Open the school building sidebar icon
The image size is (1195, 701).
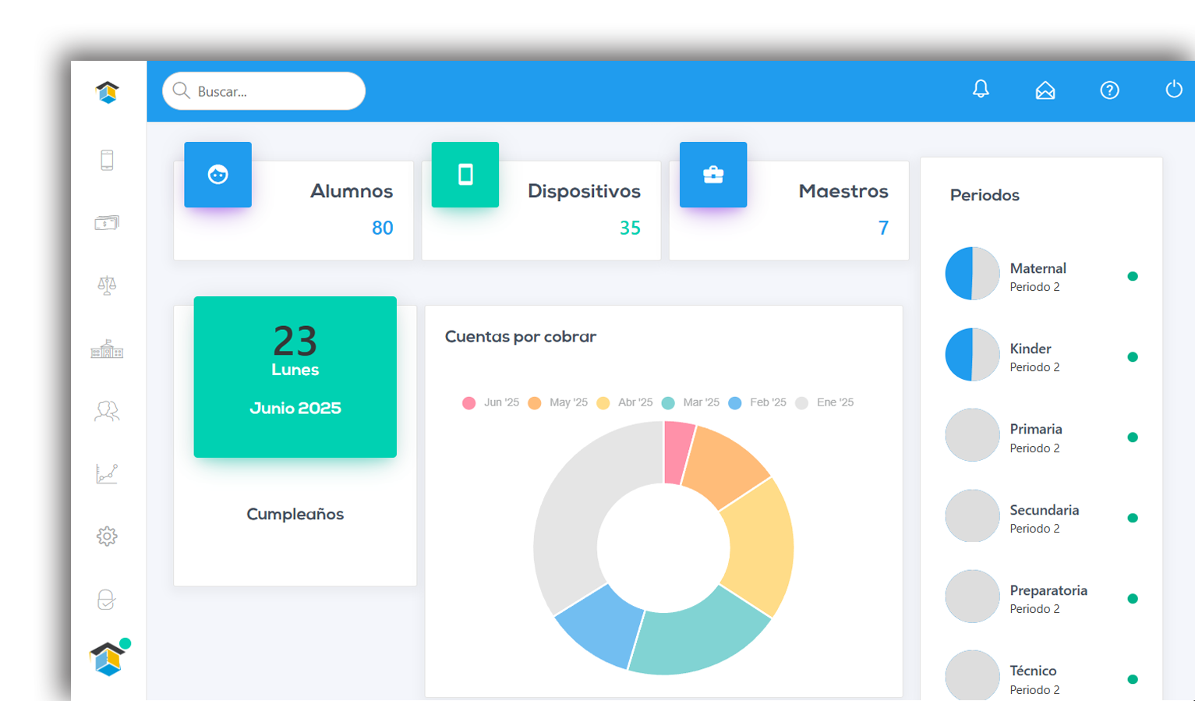pos(107,349)
